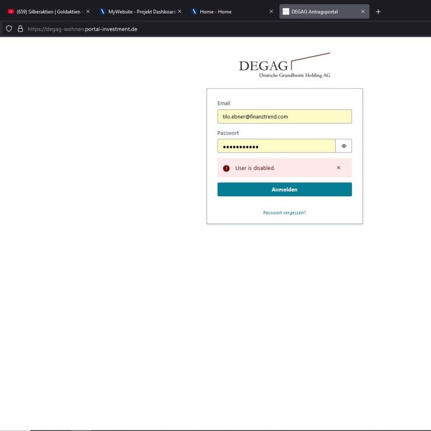Switch to MyWebsite Projekt Dashboard tab
The width and height of the screenshot is (431, 431).
point(140,12)
